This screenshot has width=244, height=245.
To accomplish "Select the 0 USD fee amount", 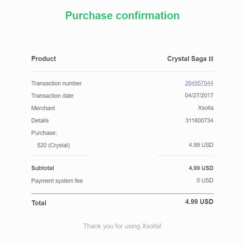I will click(205, 180).
